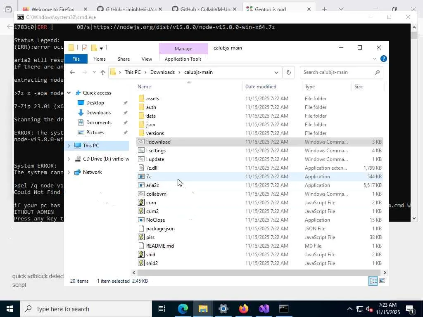Image resolution: width=423 pixels, height=317 pixels.
Task: Select the versions folder icon
Action: 141,133
